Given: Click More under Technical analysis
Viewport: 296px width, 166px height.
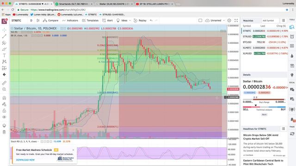Looking at the screenshot, I should (x=264, y=114).
